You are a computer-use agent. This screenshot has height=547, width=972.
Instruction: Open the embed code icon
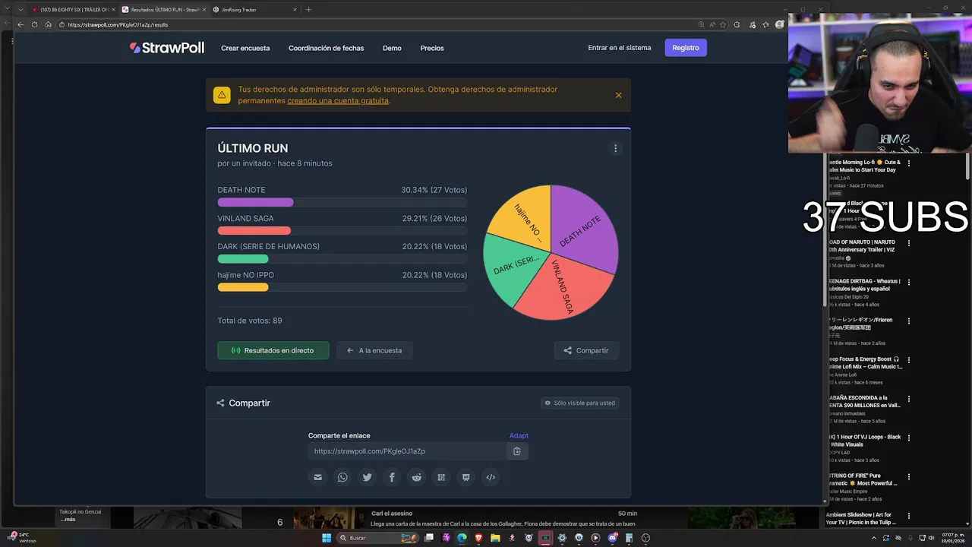(491, 477)
